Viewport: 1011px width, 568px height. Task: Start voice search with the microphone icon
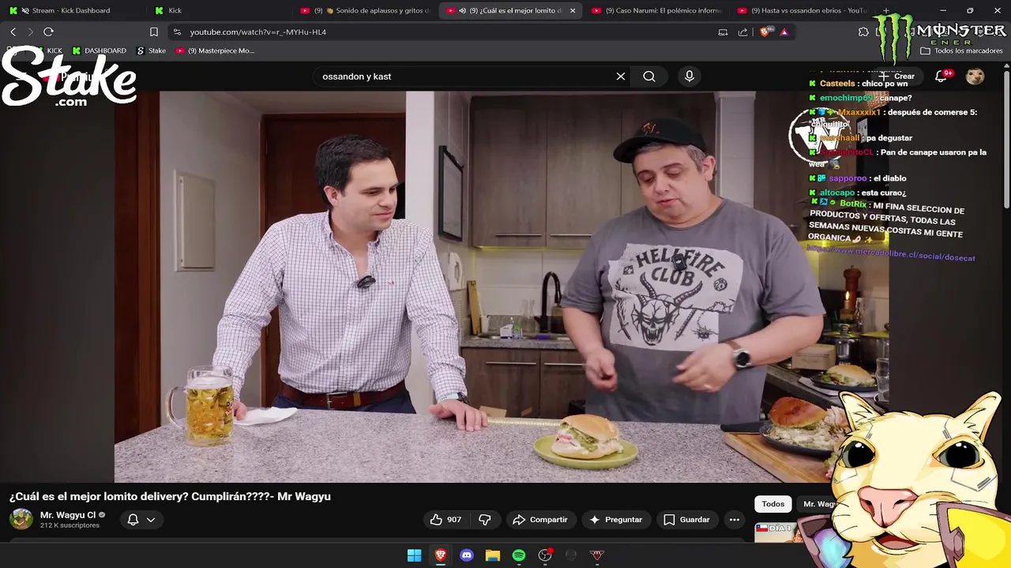pyautogui.click(x=690, y=77)
